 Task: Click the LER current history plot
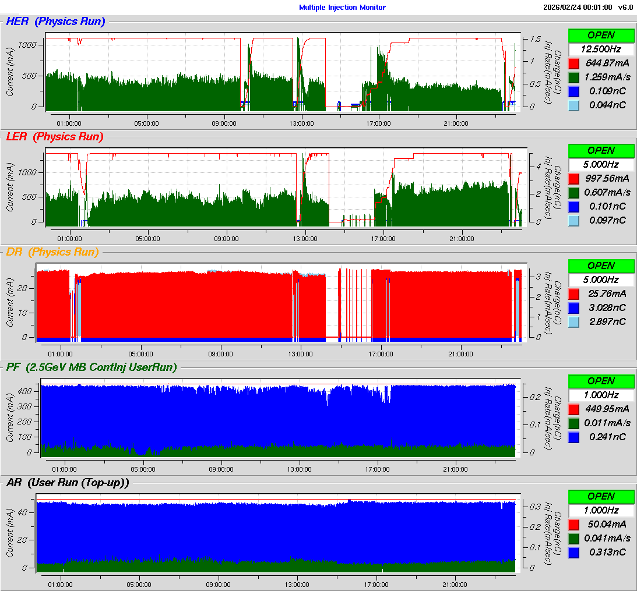[x=286, y=187]
